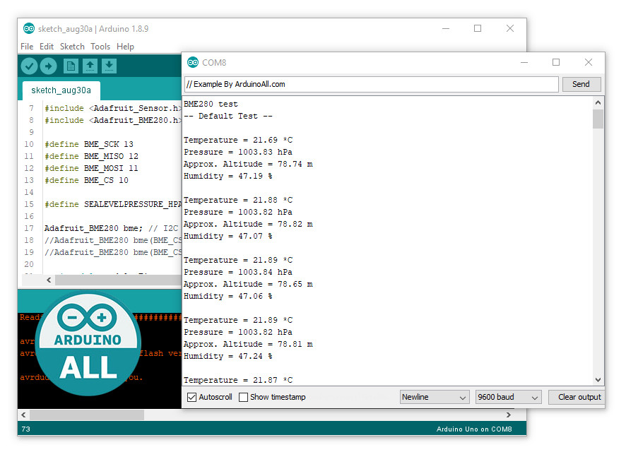The width and height of the screenshot is (626, 452).
Task: Save the sketch with the Save icon
Action: click(x=109, y=66)
